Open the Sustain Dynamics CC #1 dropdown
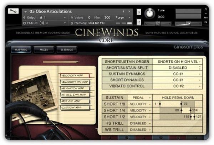Screen dimensions: 214x145 click(177, 74)
